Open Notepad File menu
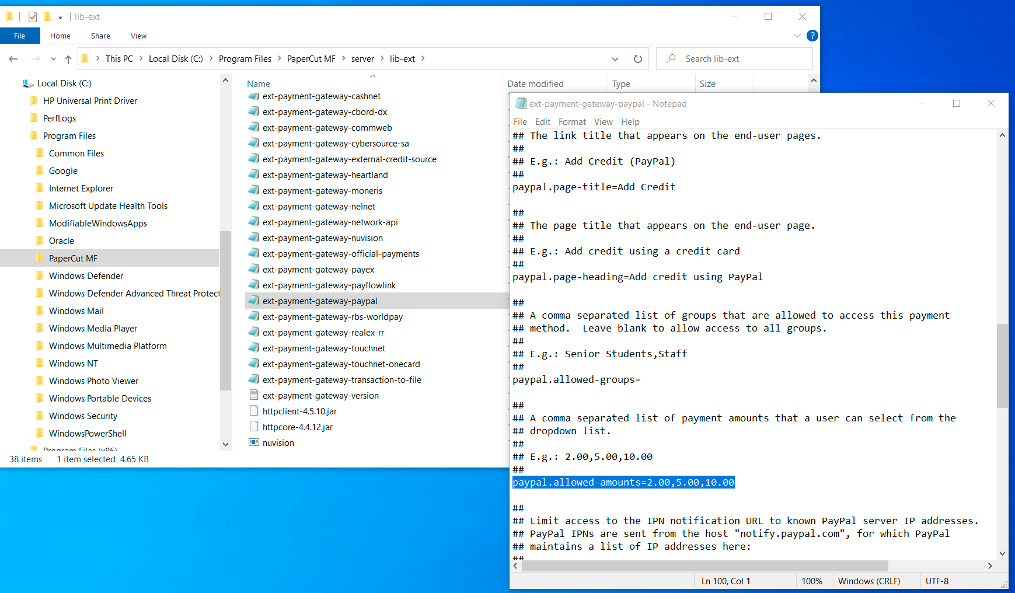This screenshot has height=593, width=1015. pos(520,121)
